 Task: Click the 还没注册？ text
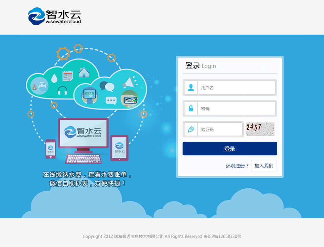click(237, 166)
